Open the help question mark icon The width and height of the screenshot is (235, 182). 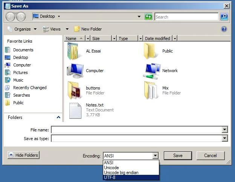pos(224,29)
